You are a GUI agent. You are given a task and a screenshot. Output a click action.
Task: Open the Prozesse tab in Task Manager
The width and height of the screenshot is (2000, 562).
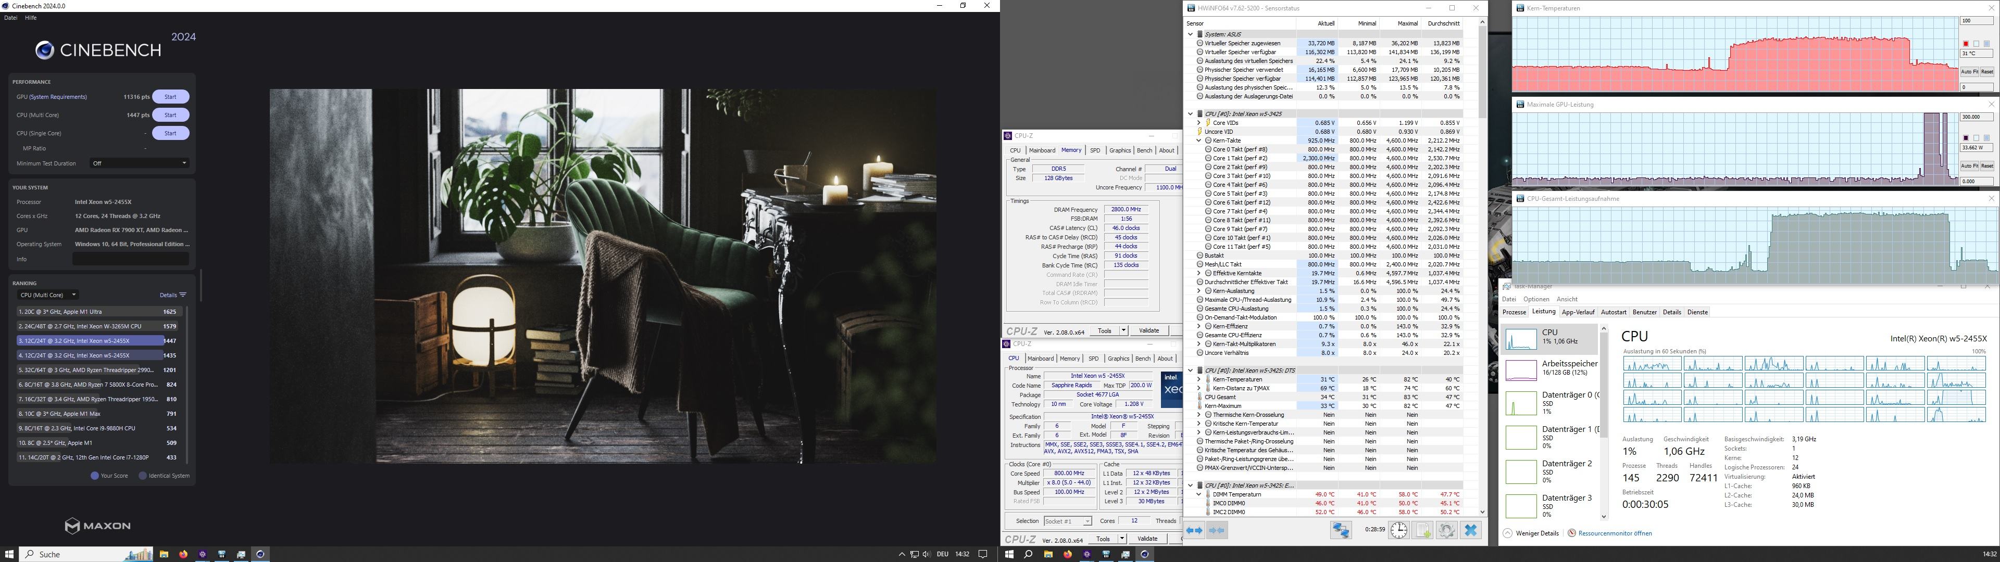tap(1514, 312)
